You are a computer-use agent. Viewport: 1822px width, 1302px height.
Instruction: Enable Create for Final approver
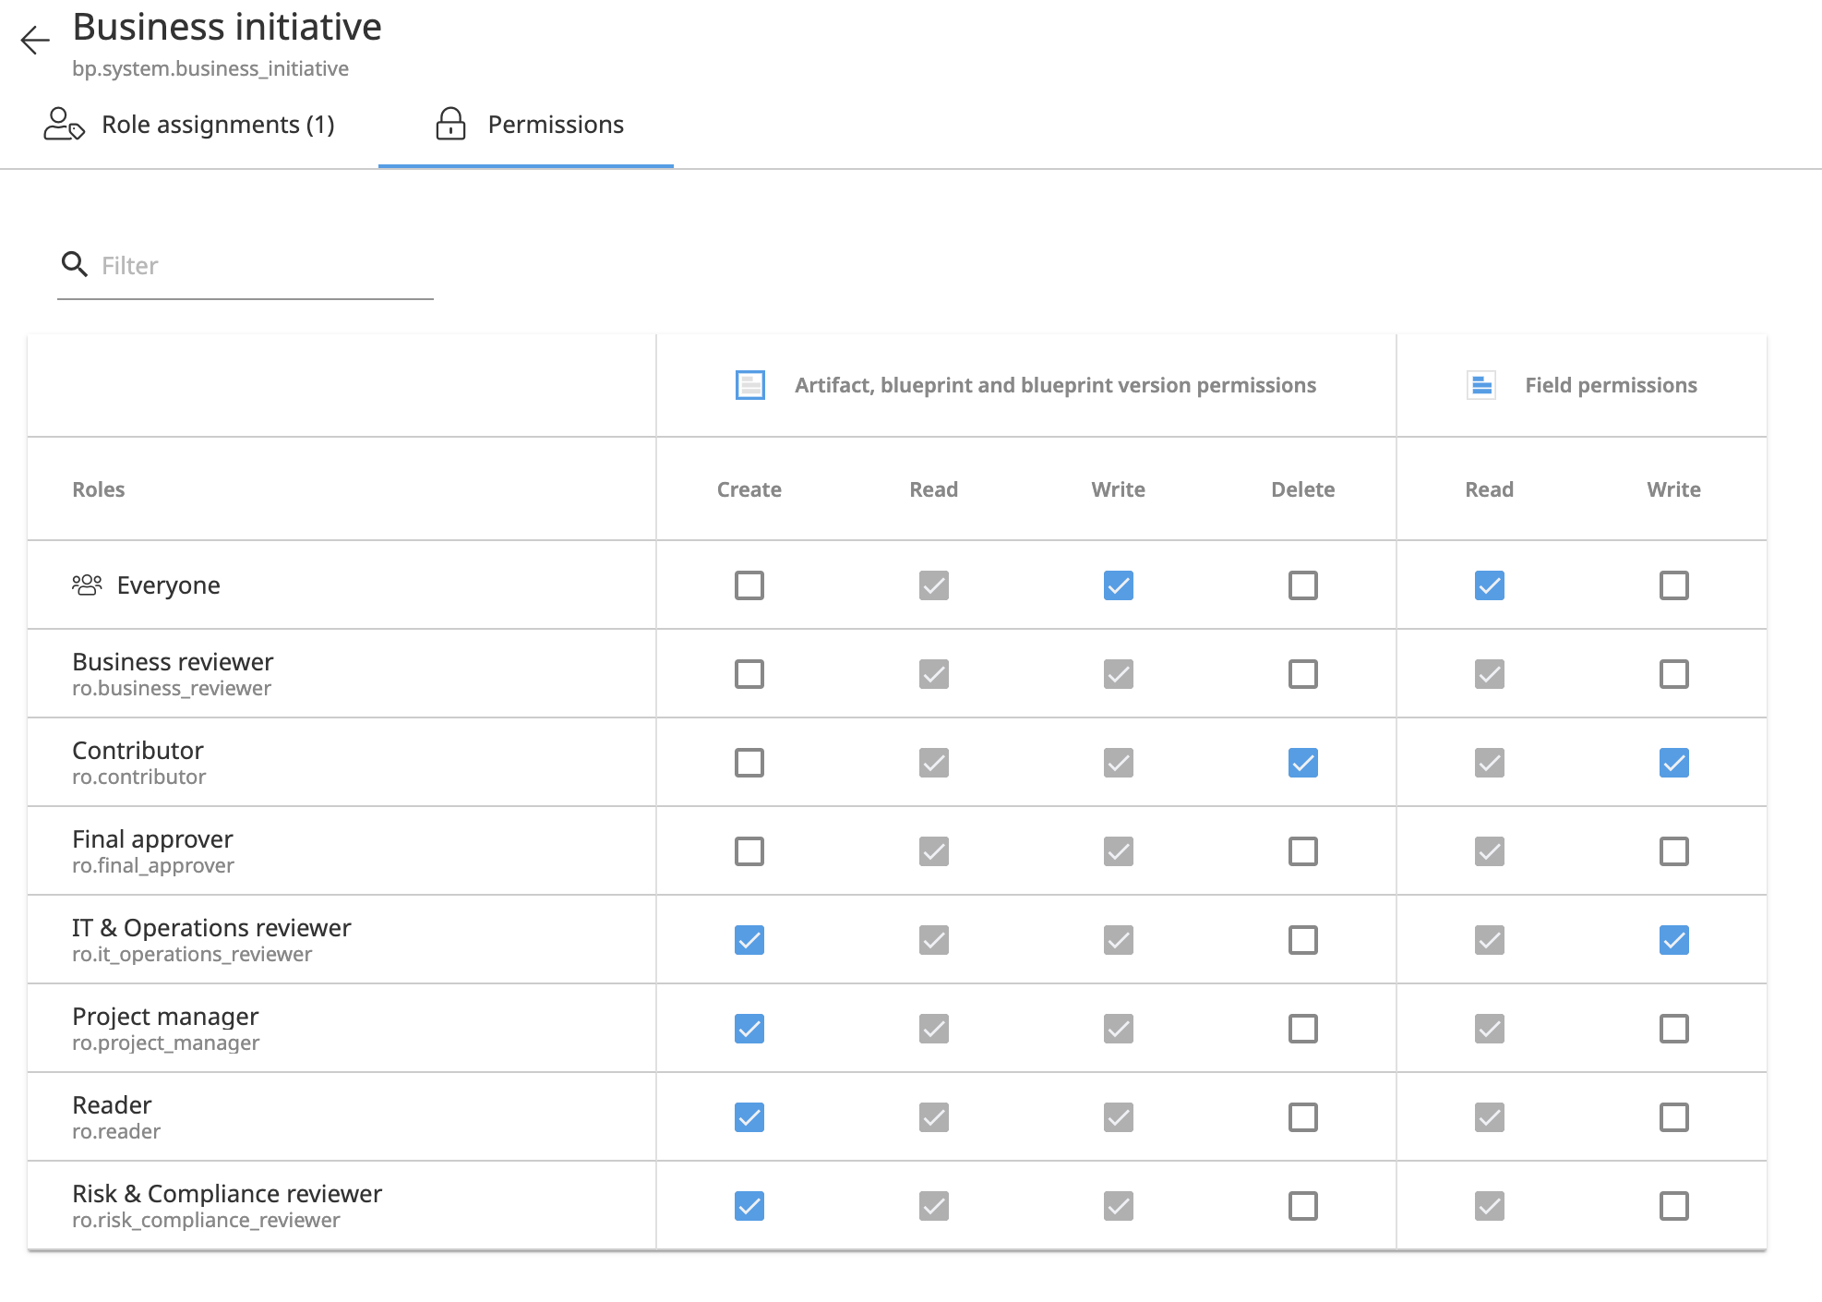click(x=749, y=851)
